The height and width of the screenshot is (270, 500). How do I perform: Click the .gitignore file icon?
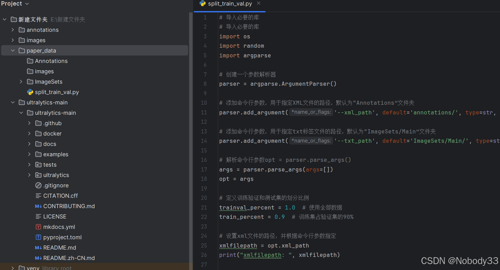pos(38,185)
